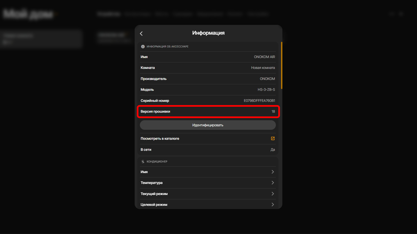
Task: Select the Версия прошивки label
Action: (x=155, y=111)
